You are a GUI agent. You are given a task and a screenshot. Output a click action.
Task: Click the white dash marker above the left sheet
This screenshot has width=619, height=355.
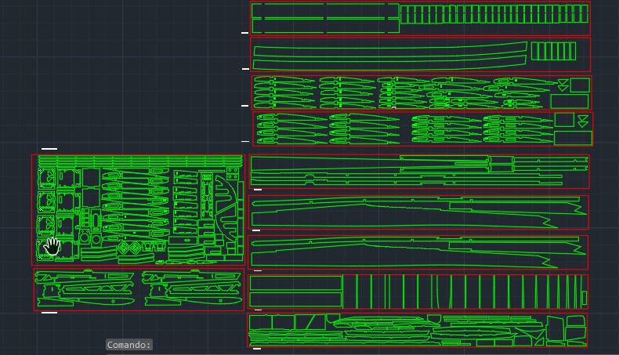pos(49,148)
